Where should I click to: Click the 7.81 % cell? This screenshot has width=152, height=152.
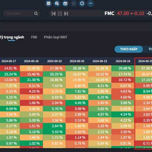(x=77, y=91)
